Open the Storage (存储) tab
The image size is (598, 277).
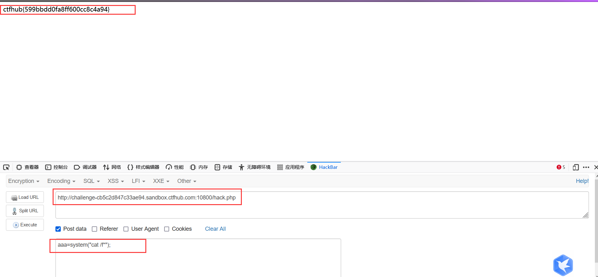pyautogui.click(x=223, y=167)
